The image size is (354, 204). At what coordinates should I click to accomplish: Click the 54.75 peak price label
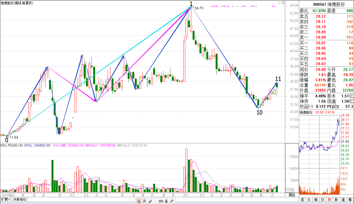point(199,8)
